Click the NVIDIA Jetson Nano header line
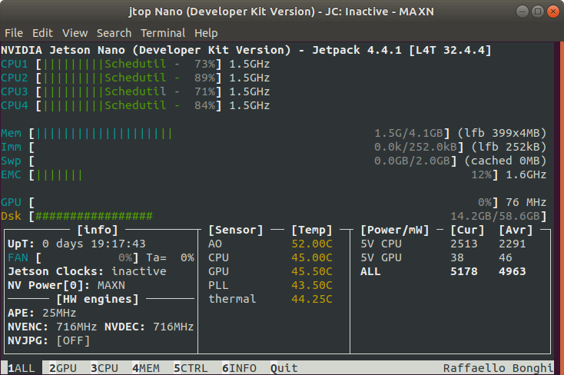 (246, 50)
